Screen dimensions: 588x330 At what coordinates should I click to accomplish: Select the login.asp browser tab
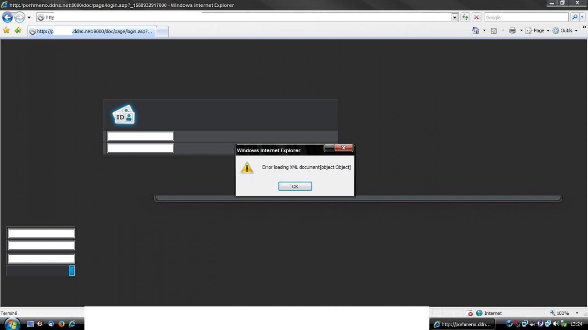(91, 31)
